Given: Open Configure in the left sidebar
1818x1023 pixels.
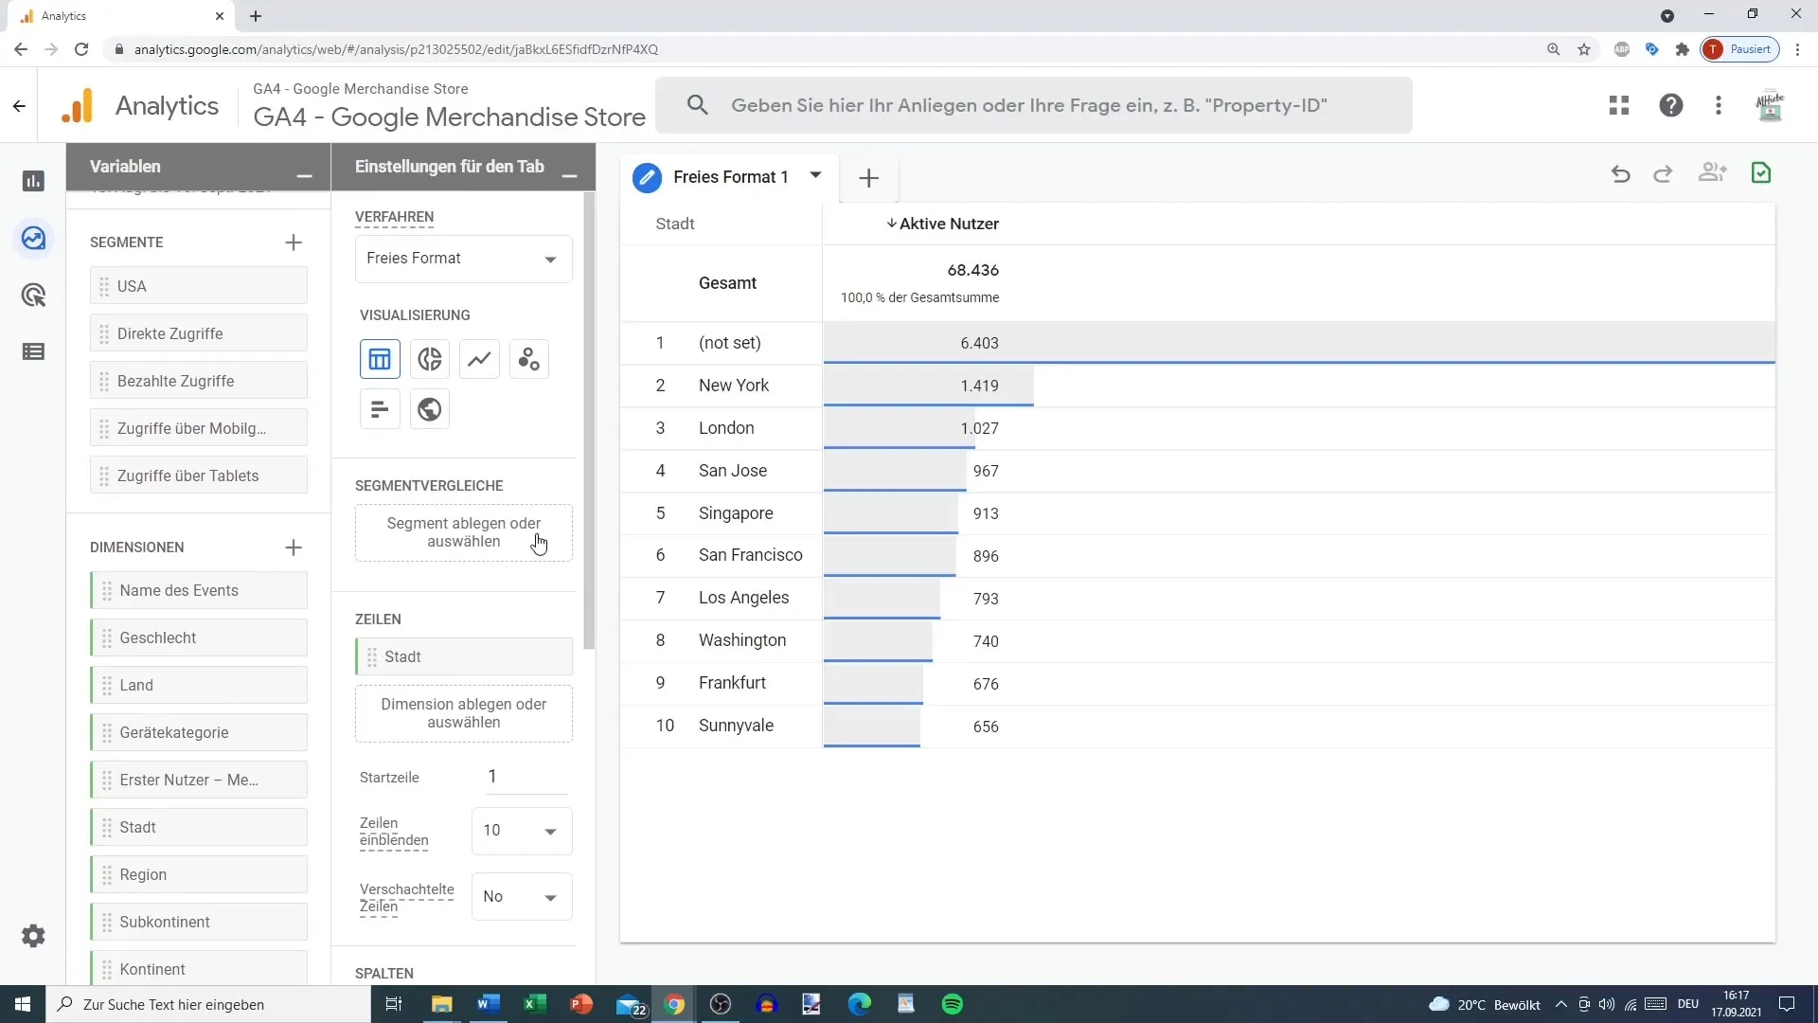Looking at the screenshot, I should pyautogui.click(x=33, y=352).
